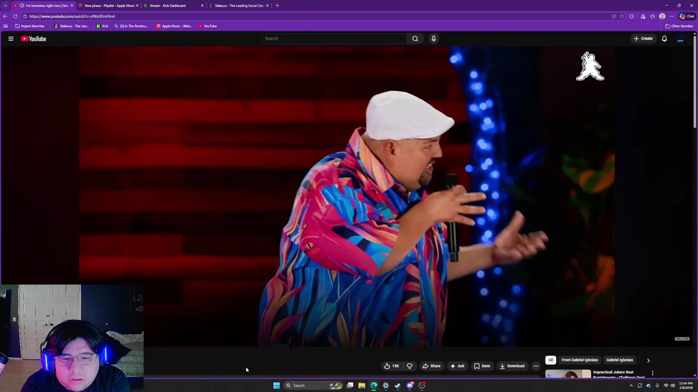Reload the current page
Image resolution: width=698 pixels, height=392 pixels.
(15, 16)
